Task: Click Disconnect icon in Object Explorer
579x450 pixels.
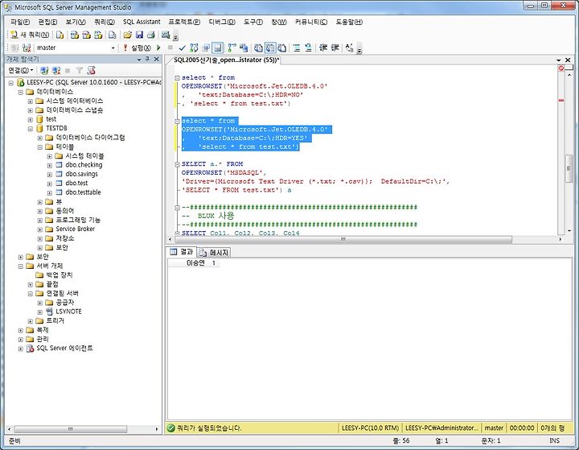Action: click(56, 70)
